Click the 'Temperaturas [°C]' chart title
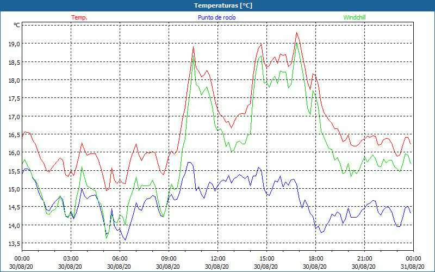Image resolution: width=435 pixels, height=272 pixels. 223,5
